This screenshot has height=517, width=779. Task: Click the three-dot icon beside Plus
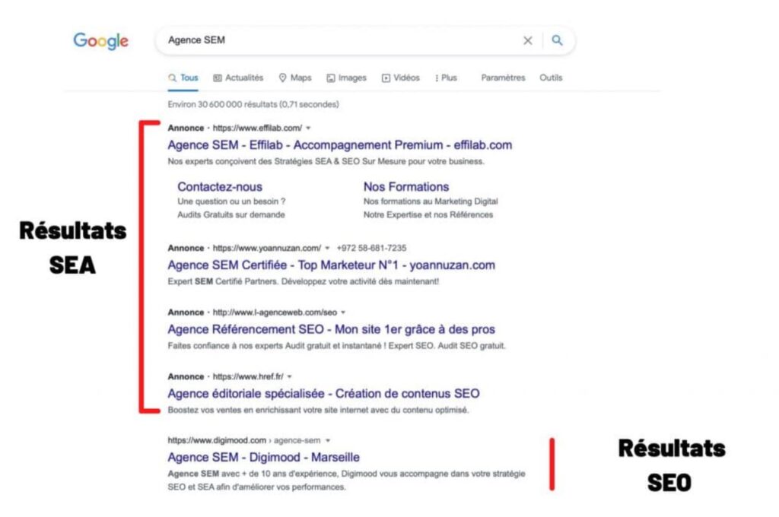point(437,78)
